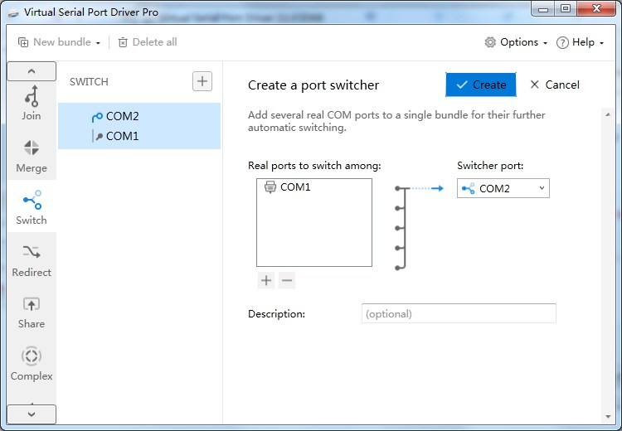Open the New bundle dropdown

tap(60, 42)
